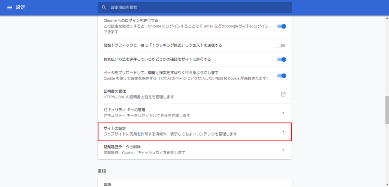
Task: Open certificate management external link icon
Action: pyautogui.click(x=283, y=94)
